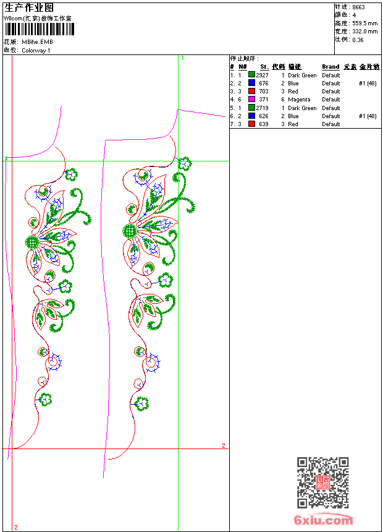Click the St. column header
Image resolution: width=383 pixels, height=532 pixels.
click(264, 67)
